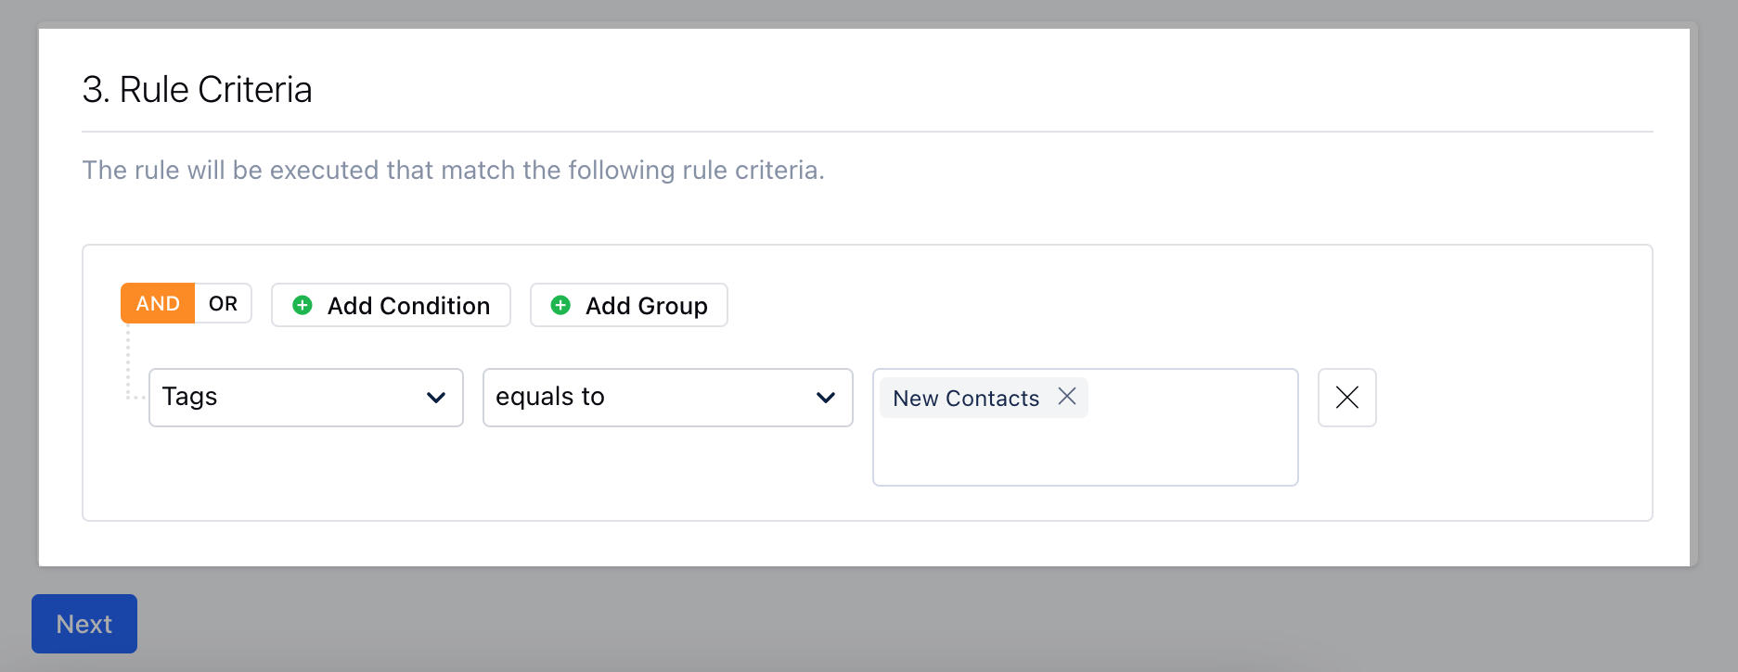Click the green plus icon on Add Group
The width and height of the screenshot is (1738, 672).
coord(560,305)
